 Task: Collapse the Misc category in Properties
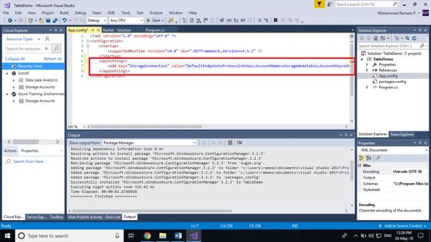360,165
